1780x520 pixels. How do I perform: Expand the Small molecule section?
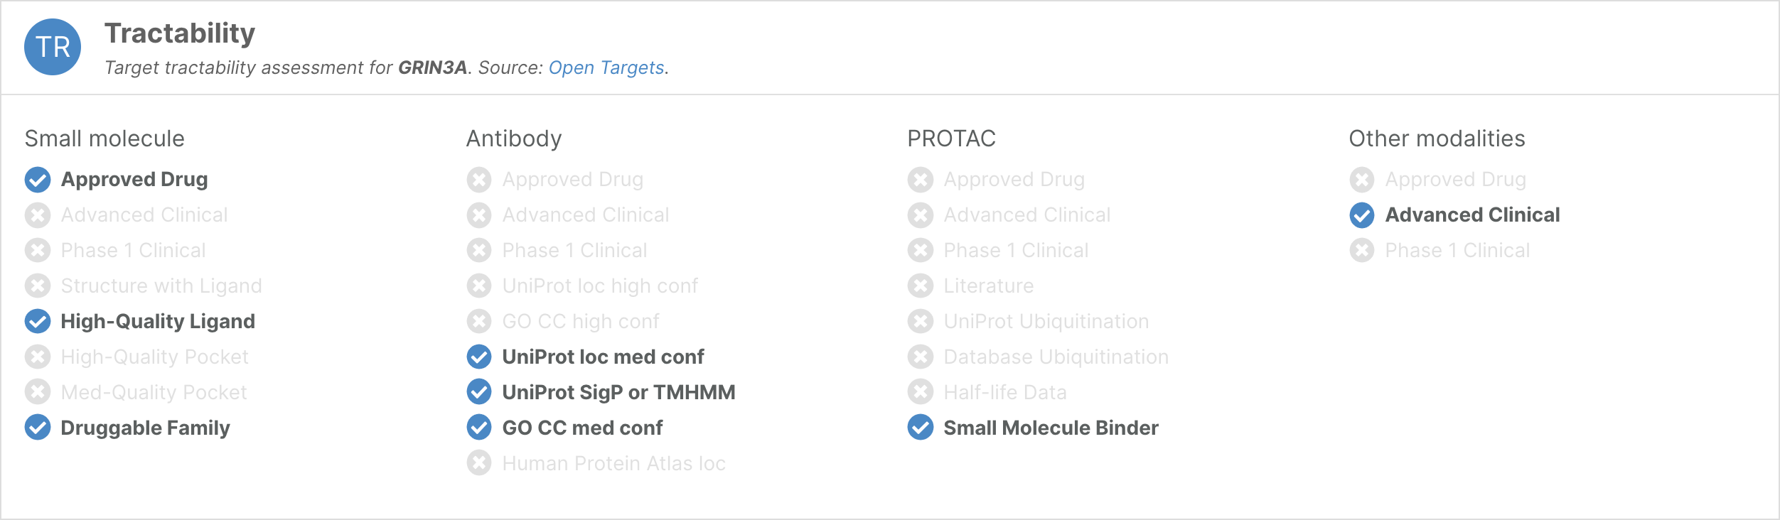[x=104, y=138]
